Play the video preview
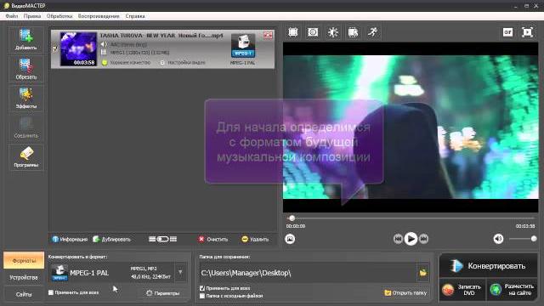 pyautogui.click(x=411, y=239)
